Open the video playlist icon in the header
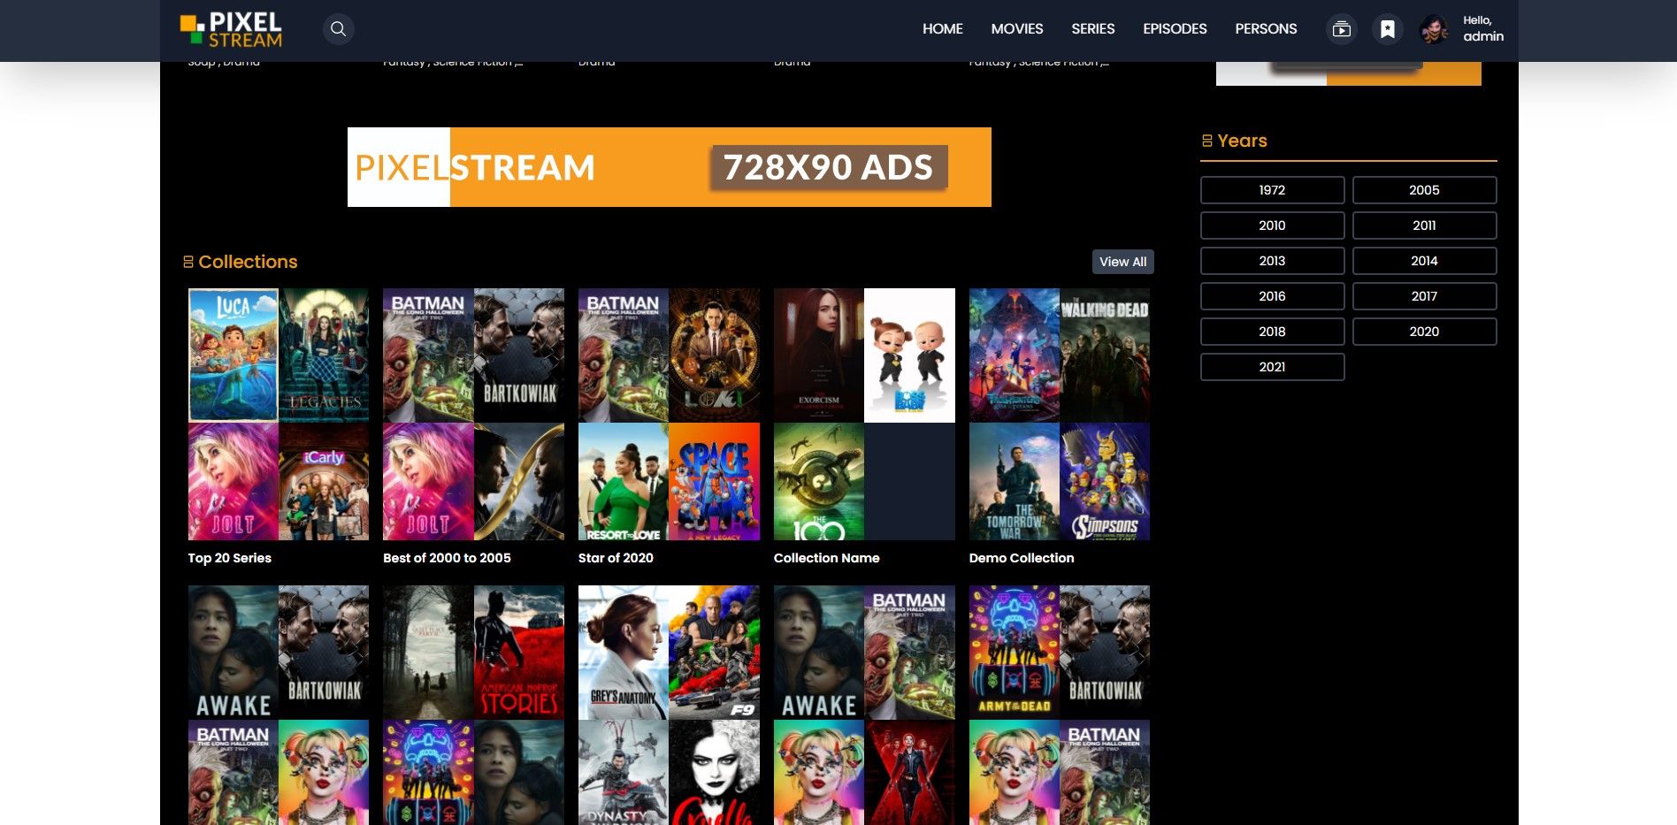1677x825 pixels. click(x=1342, y=29)
